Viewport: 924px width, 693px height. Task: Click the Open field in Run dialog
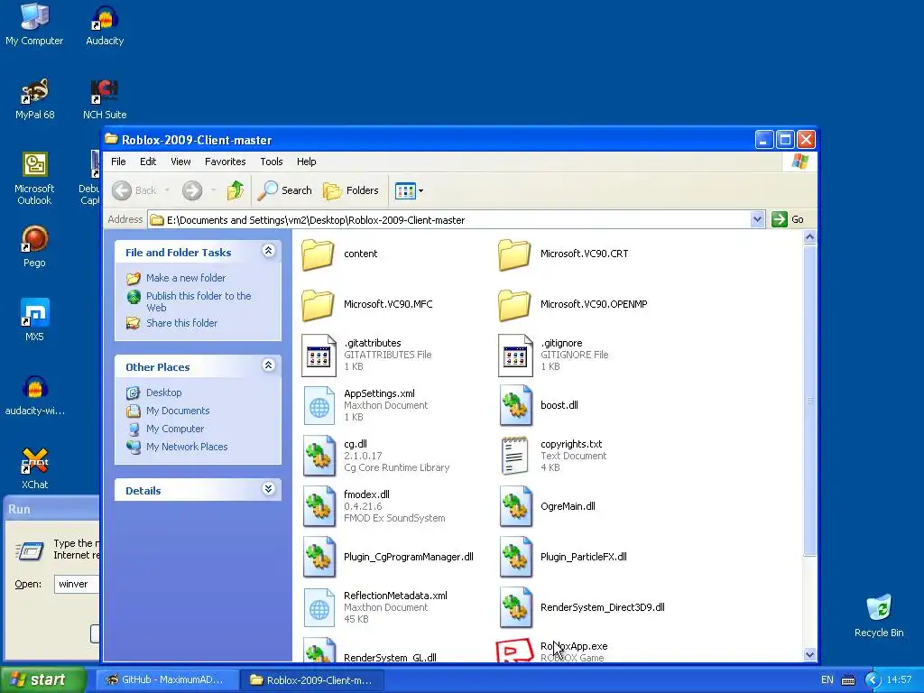(x=77, y=584)
